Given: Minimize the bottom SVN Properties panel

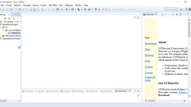Looking at the screenshot, I should [135, 91].
